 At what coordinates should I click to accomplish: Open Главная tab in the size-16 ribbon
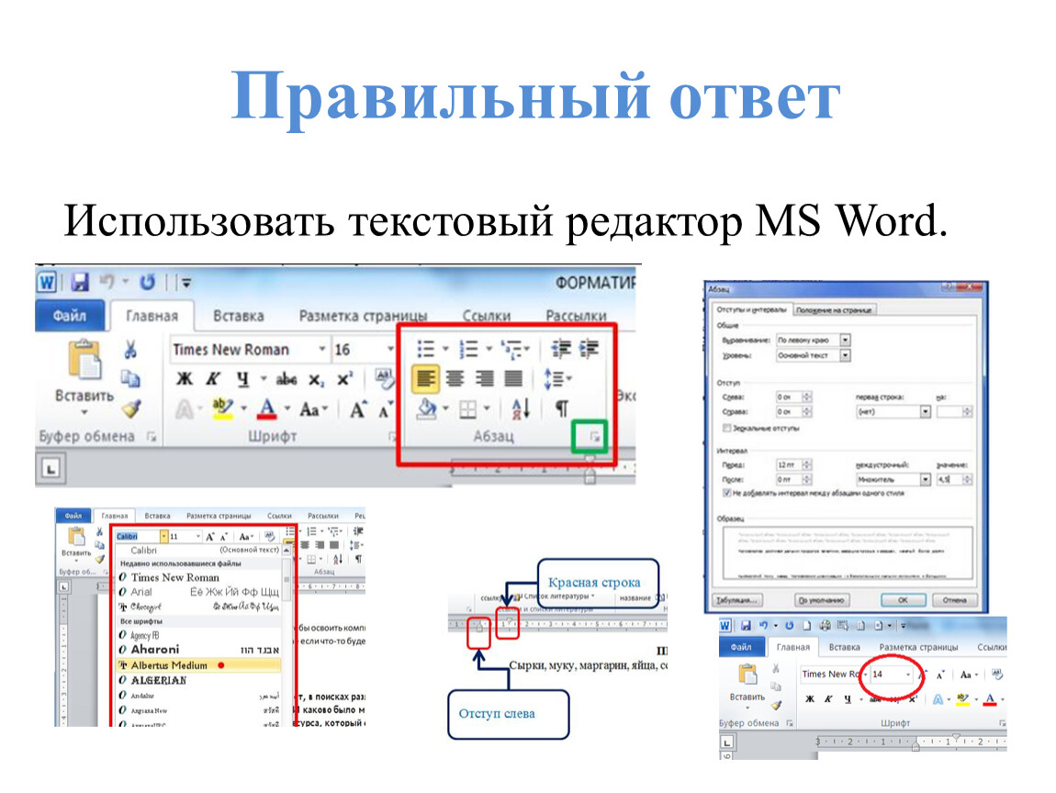[152, 316]
